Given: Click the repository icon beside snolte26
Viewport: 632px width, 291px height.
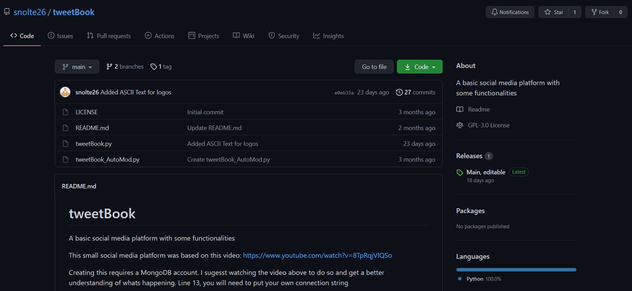Looking at the screenshot, I should [x=7, y=12].
